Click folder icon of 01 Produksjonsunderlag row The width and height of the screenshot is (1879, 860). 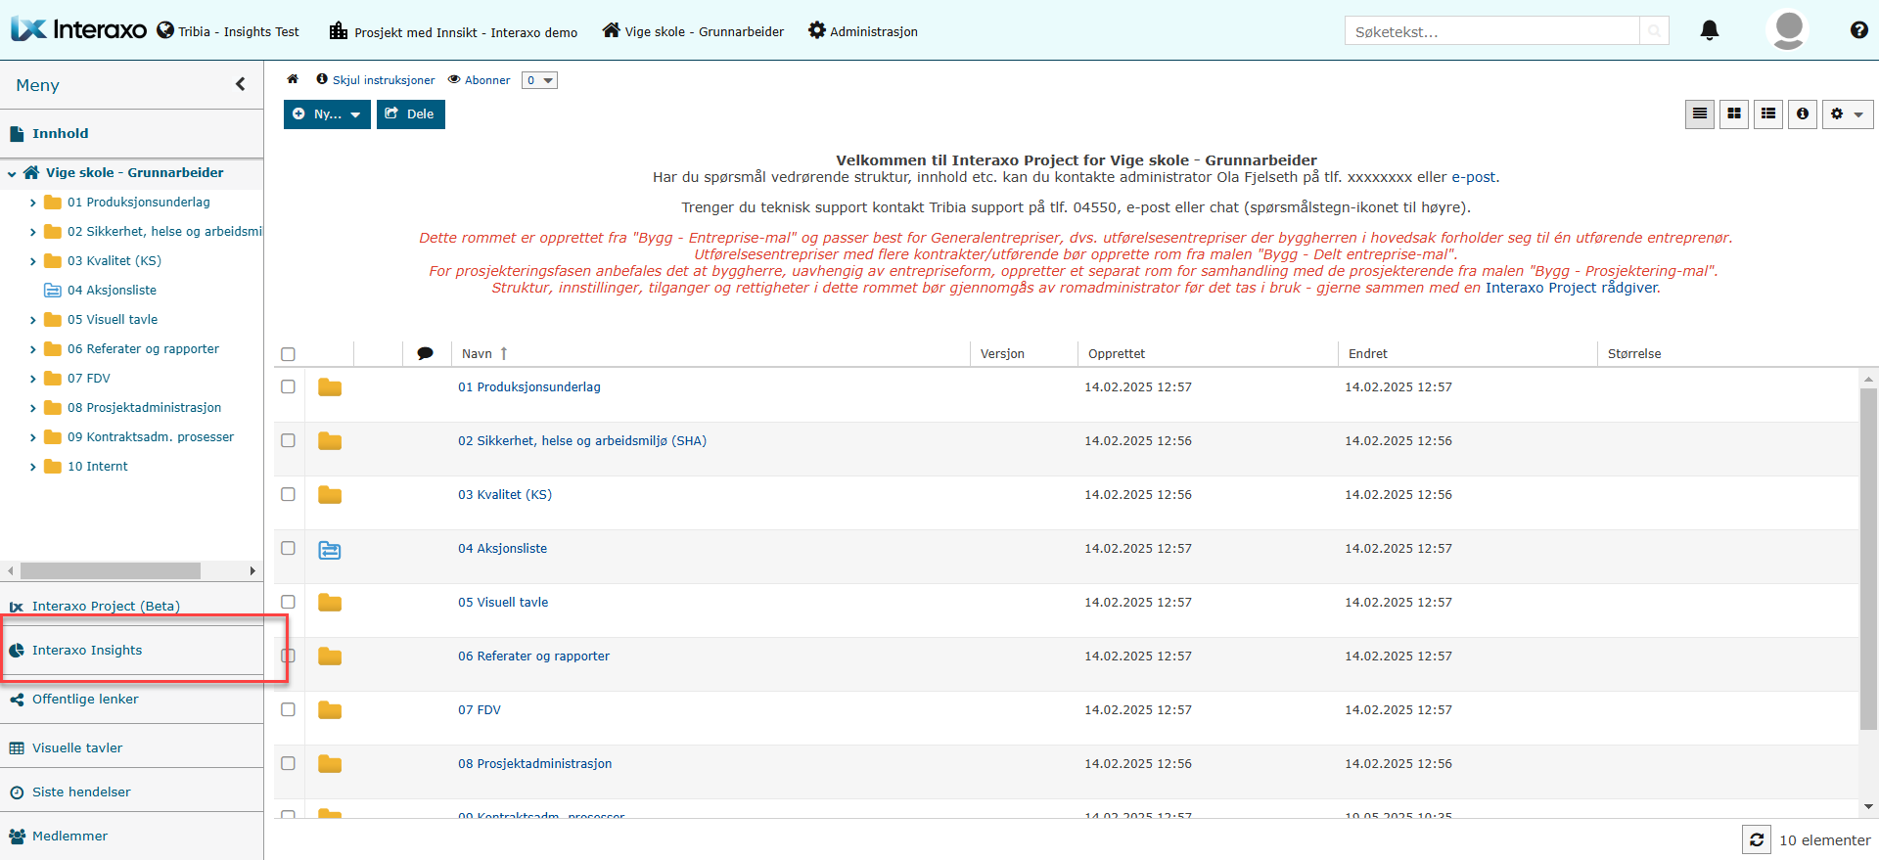coord(330,387)
